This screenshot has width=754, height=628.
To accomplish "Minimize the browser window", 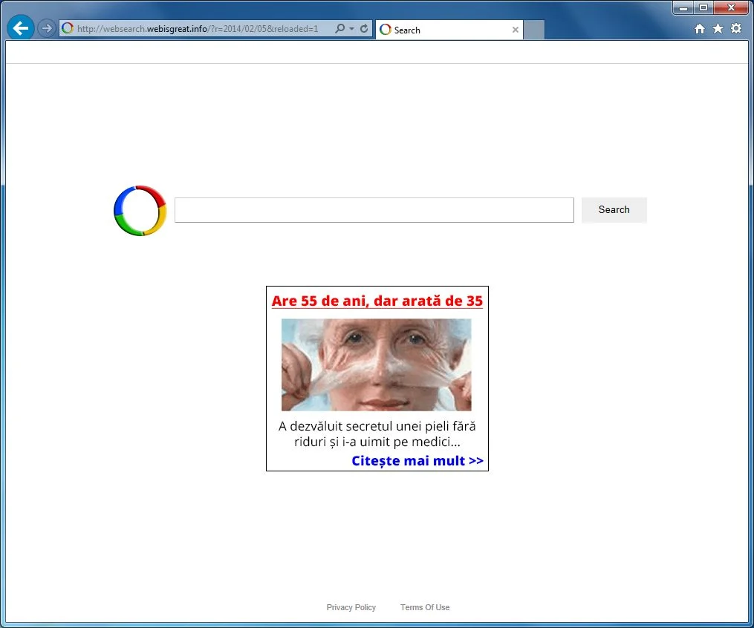I will tap(683, 7).
